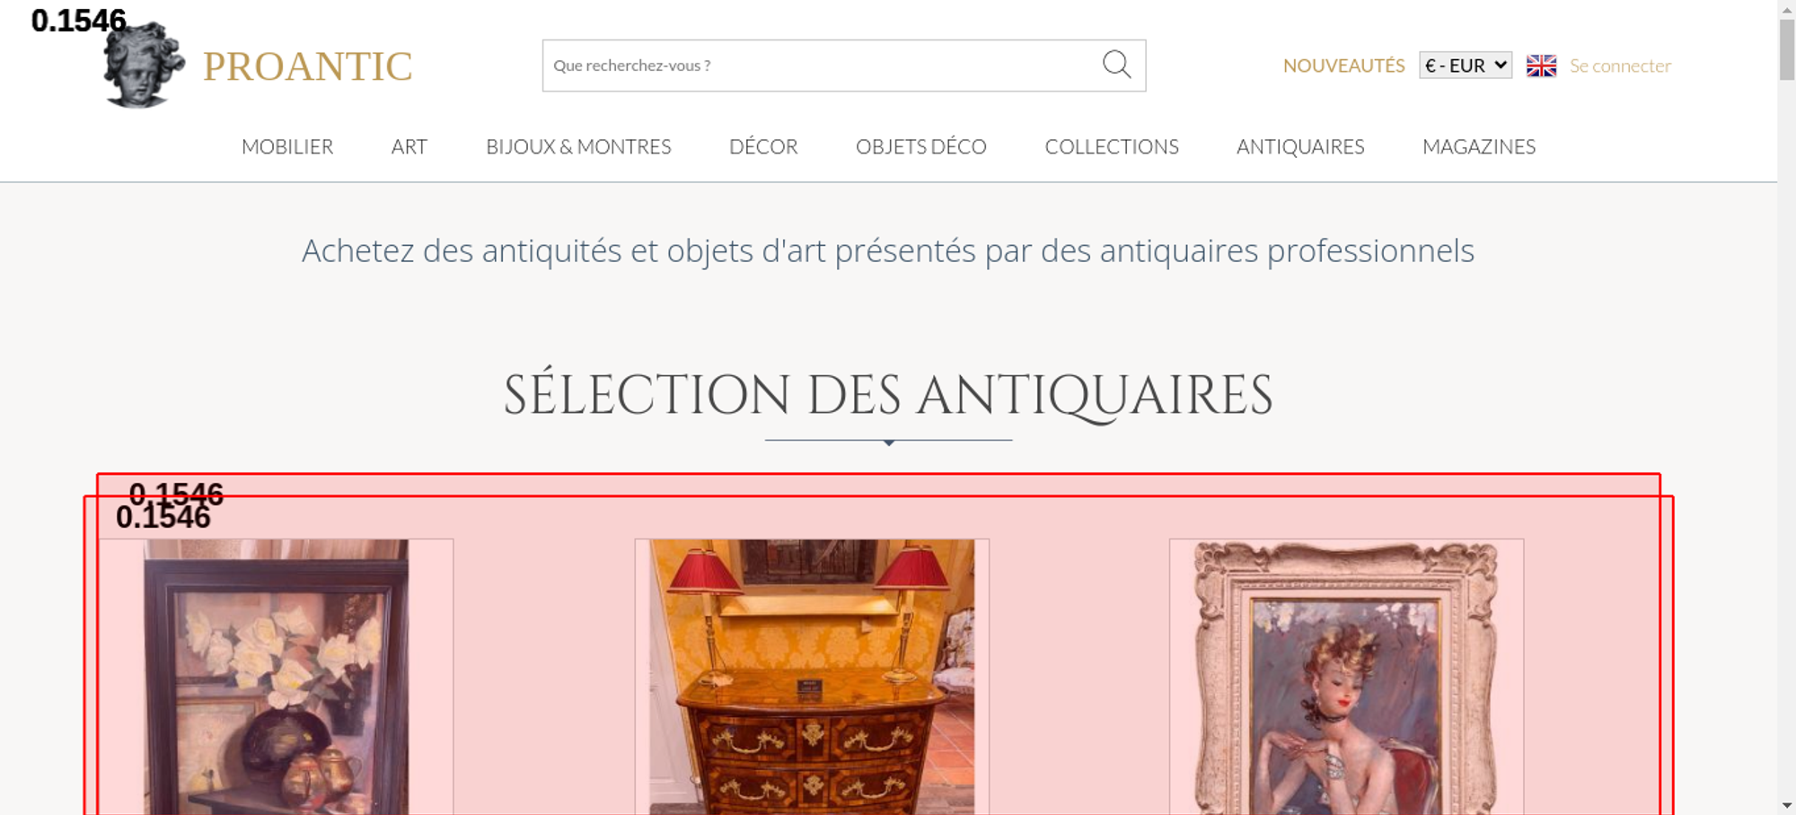
Task: Focus the 'Que recherchez-vous ?' search field
Action: click(822, 66)
